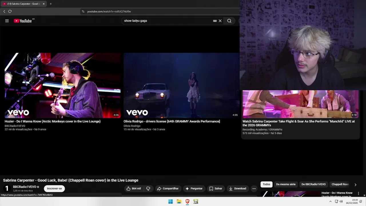The width and height of the screenshot is (366, 206).
Task: Open site information icon in address bar
Action: (83, 11)
